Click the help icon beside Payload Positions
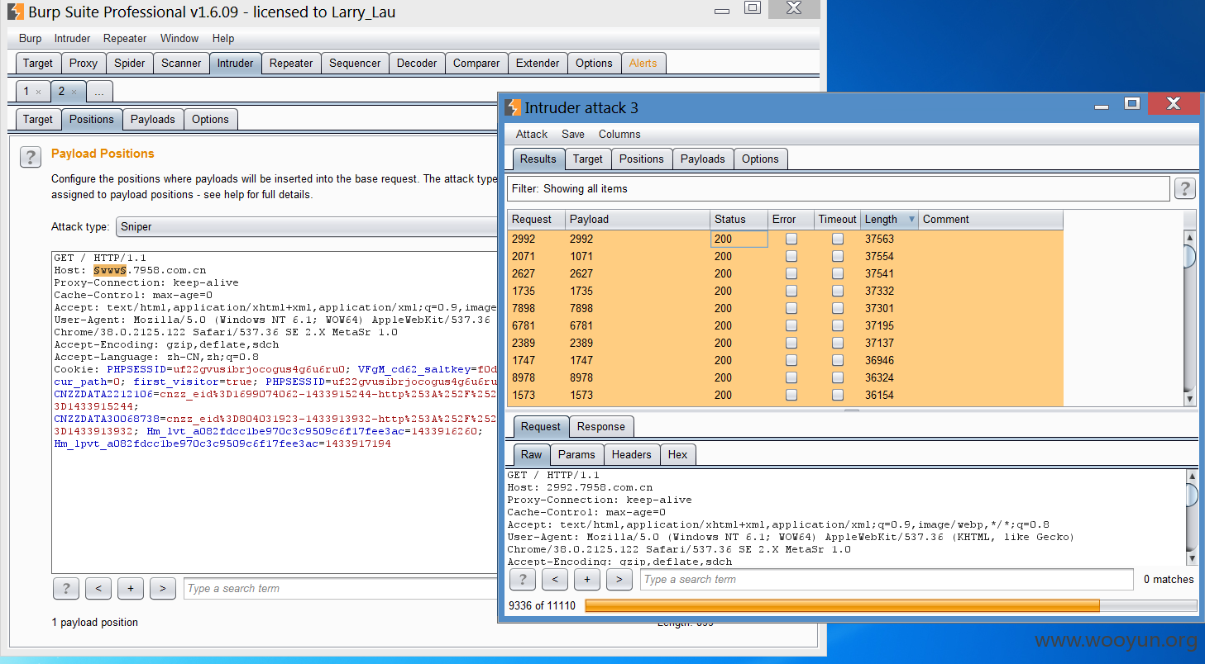1205x664 pixels. 31,157
